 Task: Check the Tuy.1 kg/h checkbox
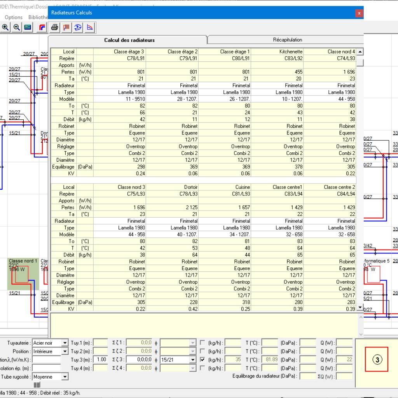tap(202, 343)
